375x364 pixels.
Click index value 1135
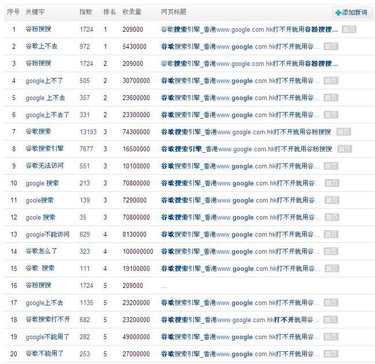coord(87,303)
